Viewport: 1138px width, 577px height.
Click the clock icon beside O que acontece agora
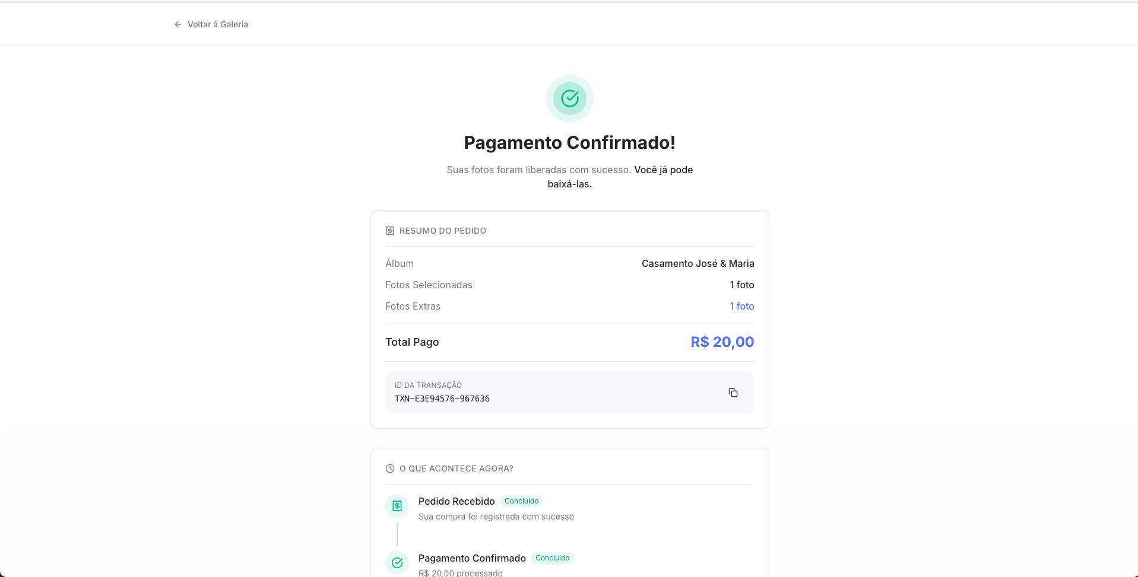coord(390,468)
